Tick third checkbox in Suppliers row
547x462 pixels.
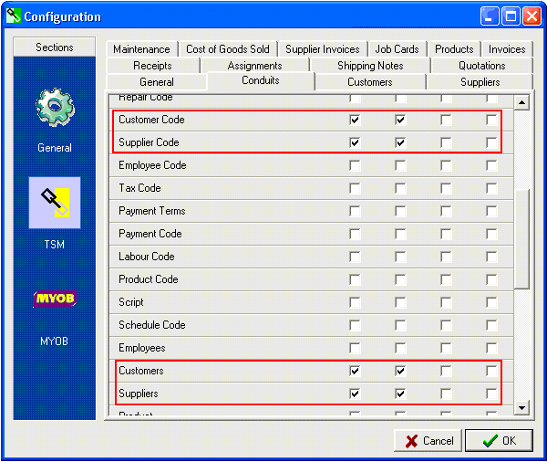(x=446, y=394)
